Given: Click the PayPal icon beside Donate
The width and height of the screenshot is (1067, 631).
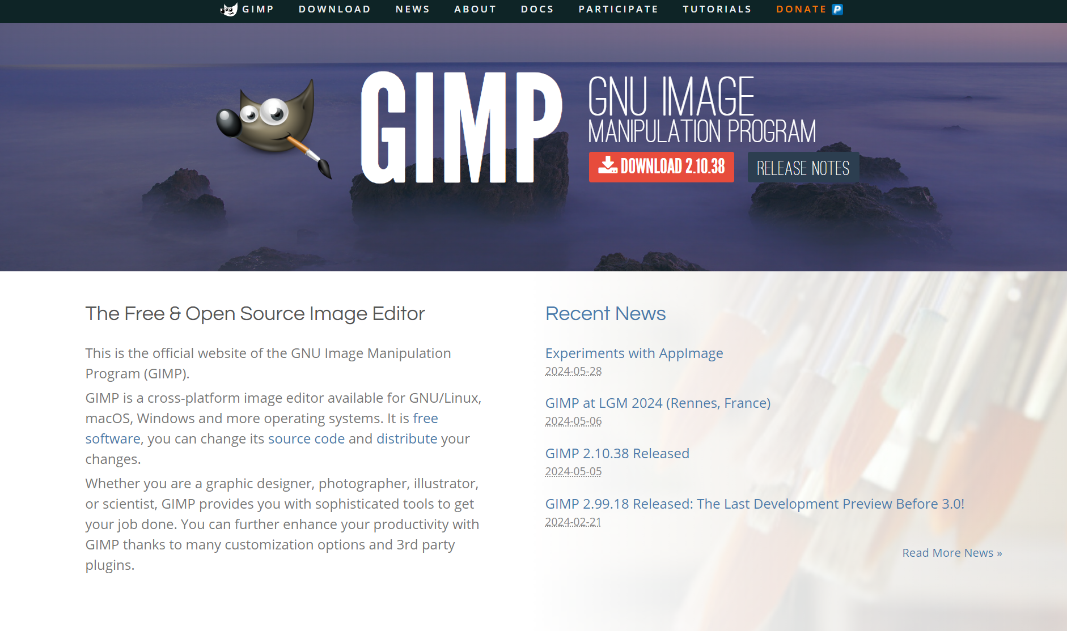Looking at the screenshot, I should click(837, 9).
